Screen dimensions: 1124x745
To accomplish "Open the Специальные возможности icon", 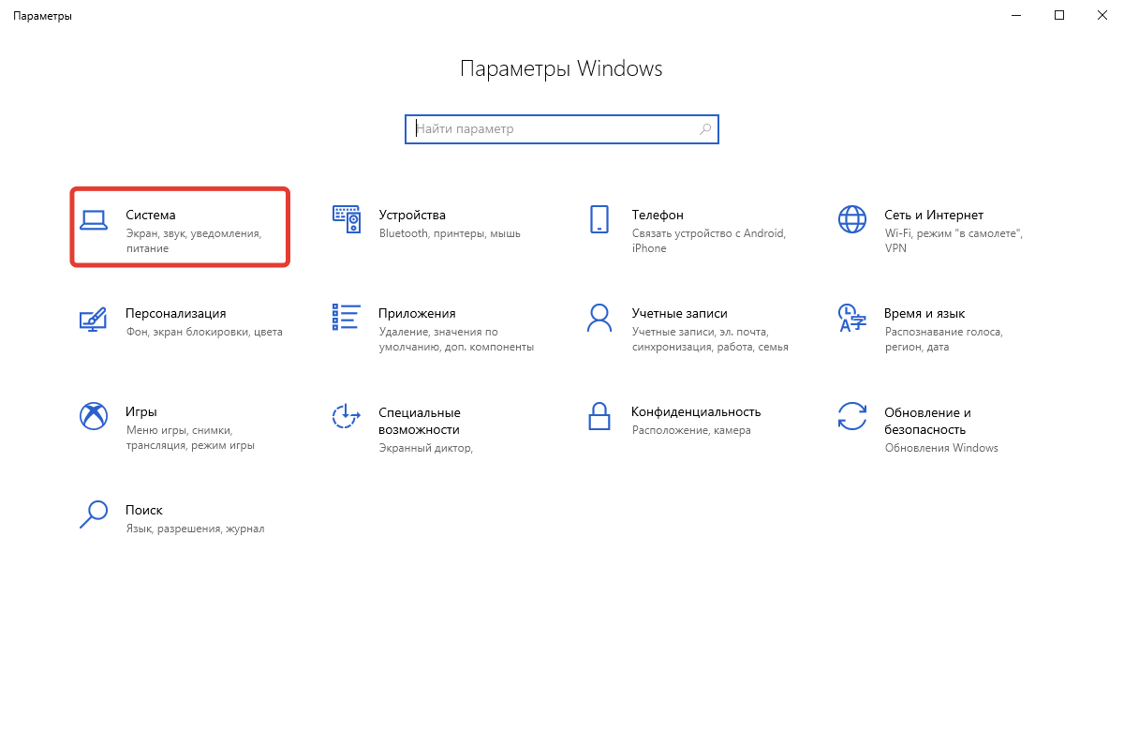I will [347, 416].
